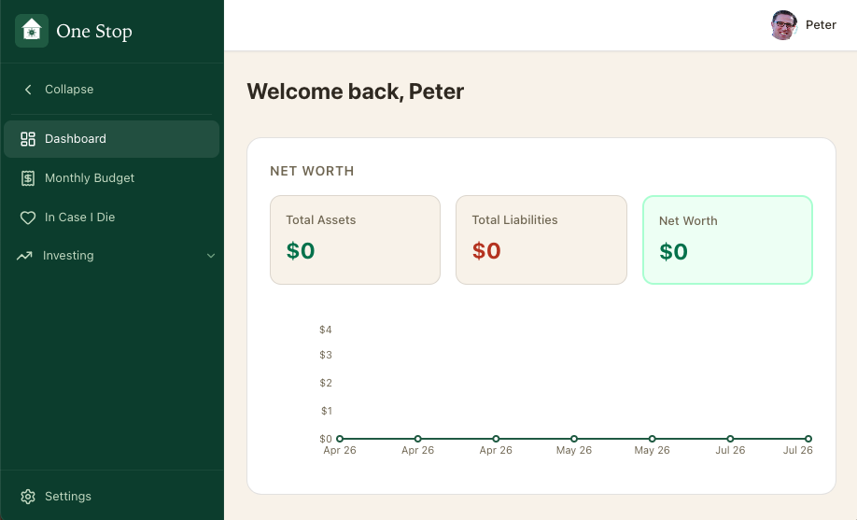Click the first Apr 26 chart data point
This screenshot has width=857, height=520.
click(x=340, y=439)
